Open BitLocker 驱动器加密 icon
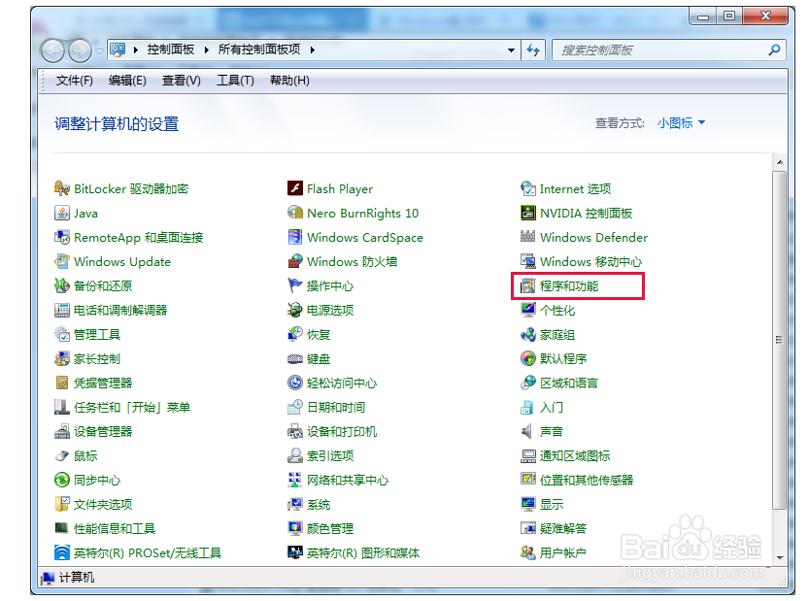The image size is (809, 601). coord(62,188)
